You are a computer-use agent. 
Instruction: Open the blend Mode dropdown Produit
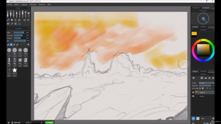pos(206,83)
